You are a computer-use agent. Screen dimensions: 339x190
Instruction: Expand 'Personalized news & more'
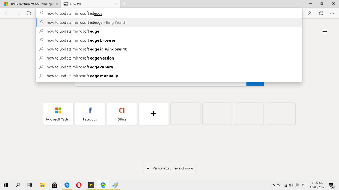click(x=169, y=168)
